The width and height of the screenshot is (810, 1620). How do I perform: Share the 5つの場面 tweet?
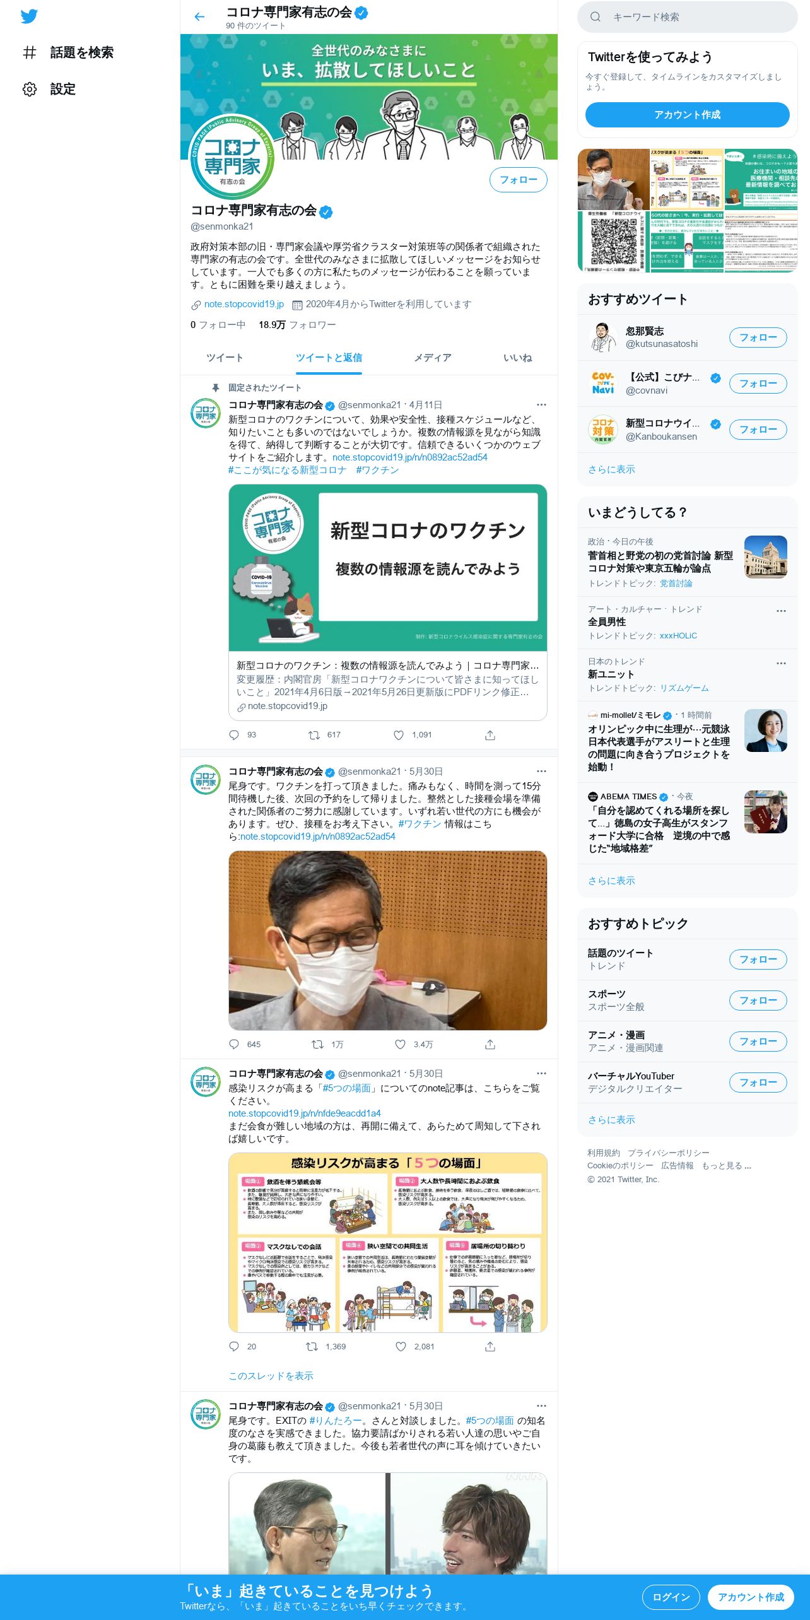click(x=490, y=1347)
